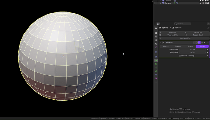Screen dimensions: 210x120
Task: Decrease Voxel Size with left arrow
Action: (x=180, y=50)
